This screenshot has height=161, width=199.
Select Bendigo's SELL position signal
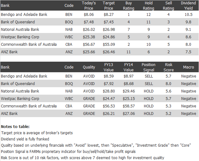coord(149,76)
